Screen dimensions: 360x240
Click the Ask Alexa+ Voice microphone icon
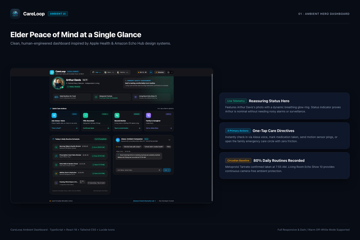pos(54,115)
